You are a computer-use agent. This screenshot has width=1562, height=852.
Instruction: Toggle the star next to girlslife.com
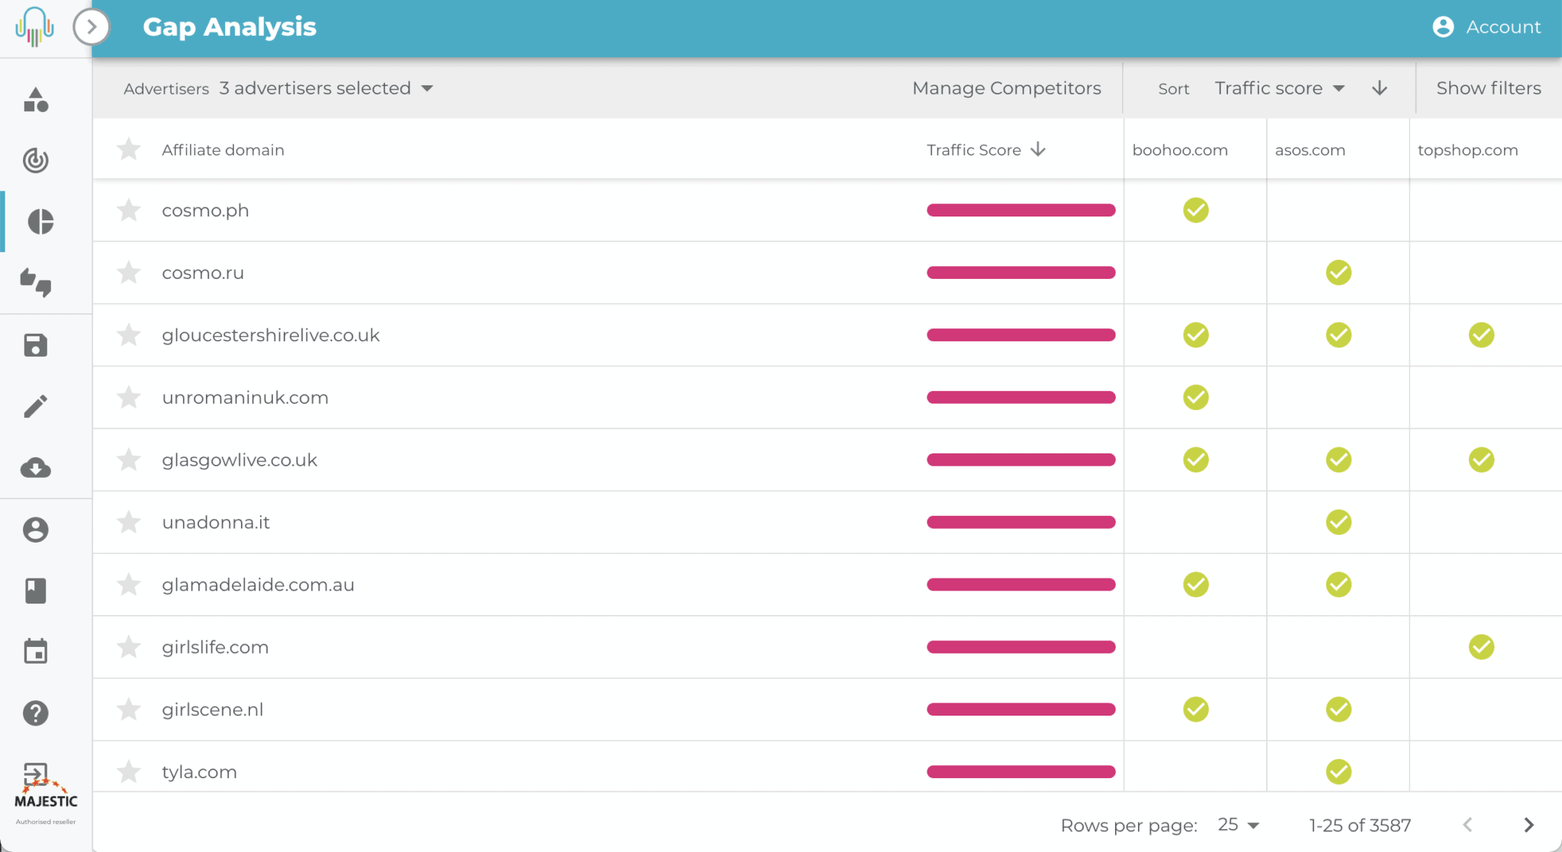tap(129, 647)
